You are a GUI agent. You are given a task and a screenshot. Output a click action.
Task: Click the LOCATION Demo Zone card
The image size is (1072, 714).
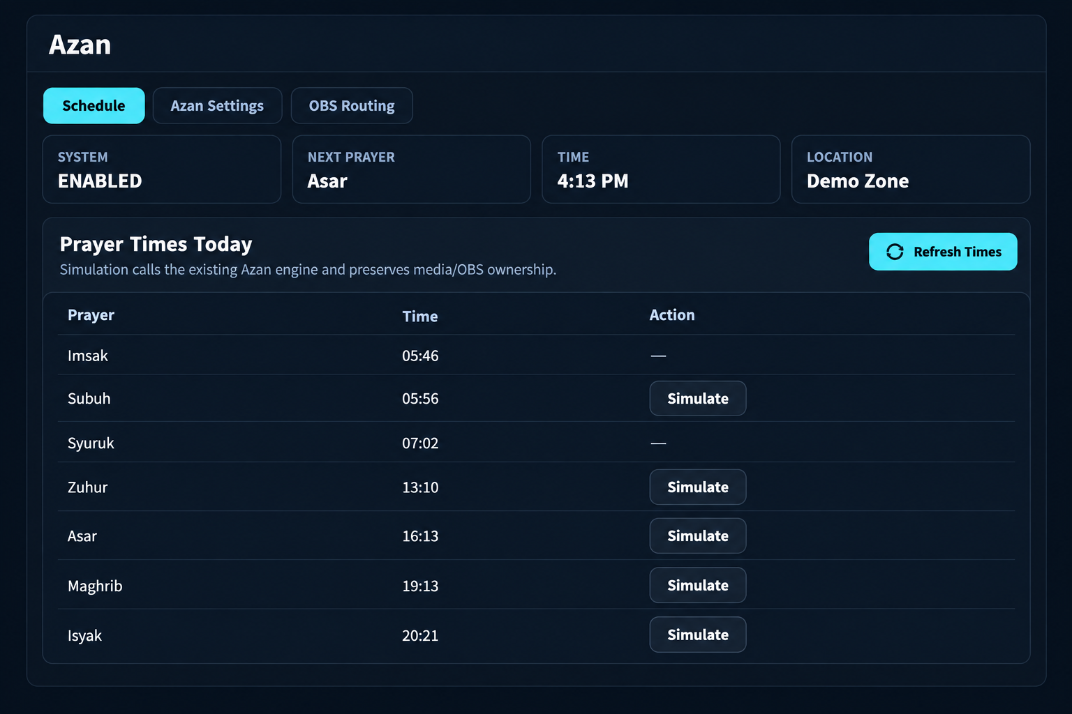tap(911, 169)
